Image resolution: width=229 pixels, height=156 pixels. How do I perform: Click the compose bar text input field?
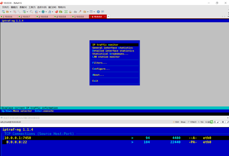point(114,118)
